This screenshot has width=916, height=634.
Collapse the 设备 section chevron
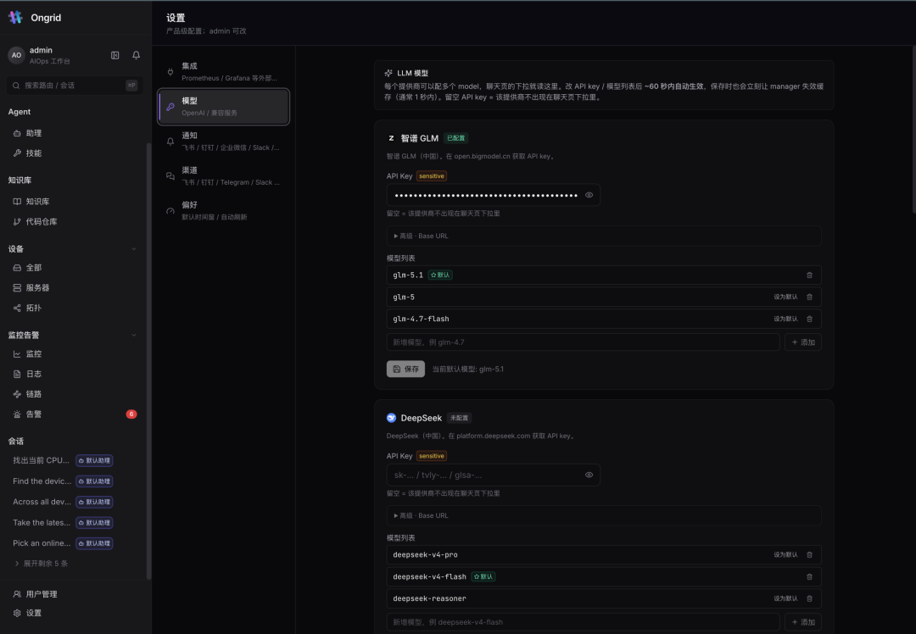[x=134, y=249]
